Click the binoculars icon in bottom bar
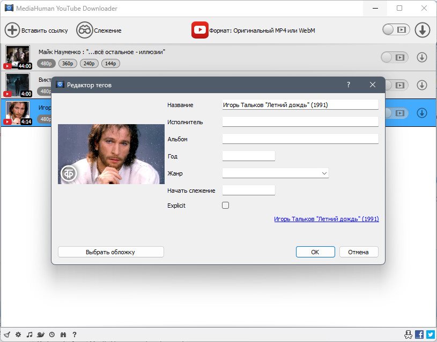Viewport: 437px width, 342px height. [x=63, y=335]
